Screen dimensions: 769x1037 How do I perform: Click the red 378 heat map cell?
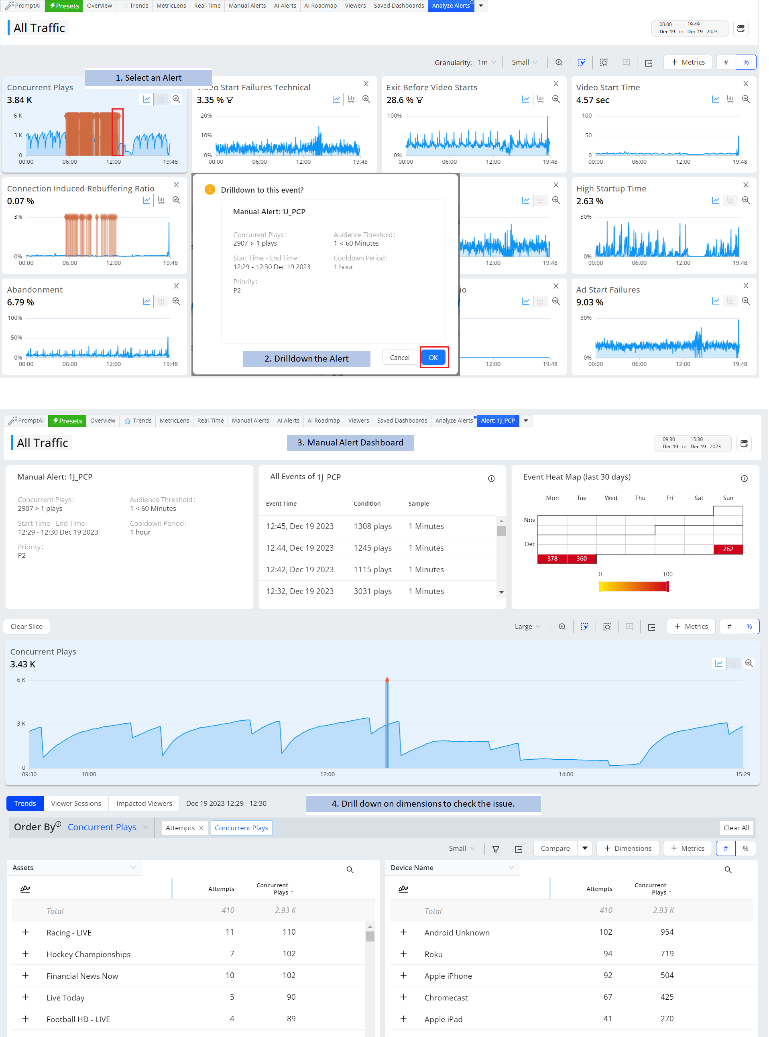(552, 559)
